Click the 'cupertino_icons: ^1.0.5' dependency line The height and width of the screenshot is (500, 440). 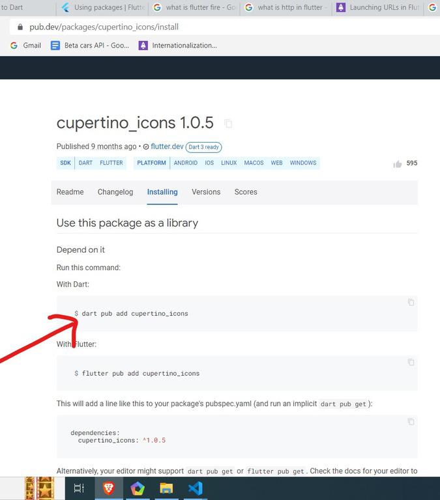(x=122, y=440)
